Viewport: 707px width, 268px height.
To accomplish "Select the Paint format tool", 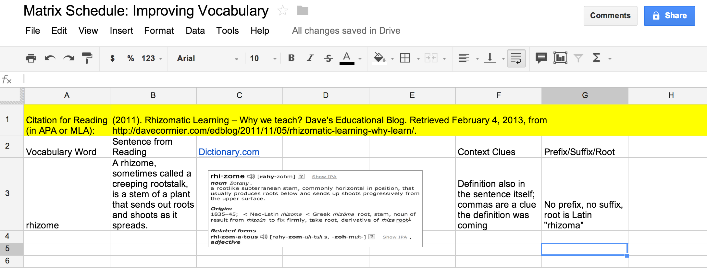I will (x=87, y=58).
